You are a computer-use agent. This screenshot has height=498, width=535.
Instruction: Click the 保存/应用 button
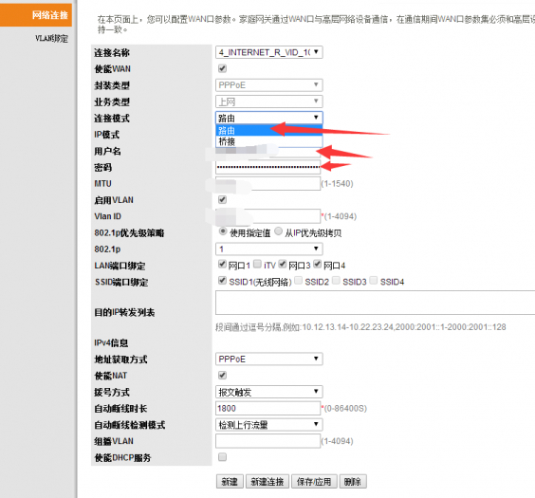pos(314,481)
